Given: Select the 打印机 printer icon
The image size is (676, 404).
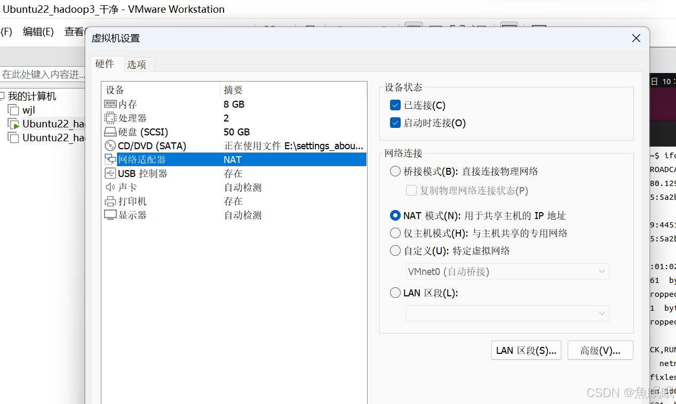Looking at the screenshot, I should 110,201.
